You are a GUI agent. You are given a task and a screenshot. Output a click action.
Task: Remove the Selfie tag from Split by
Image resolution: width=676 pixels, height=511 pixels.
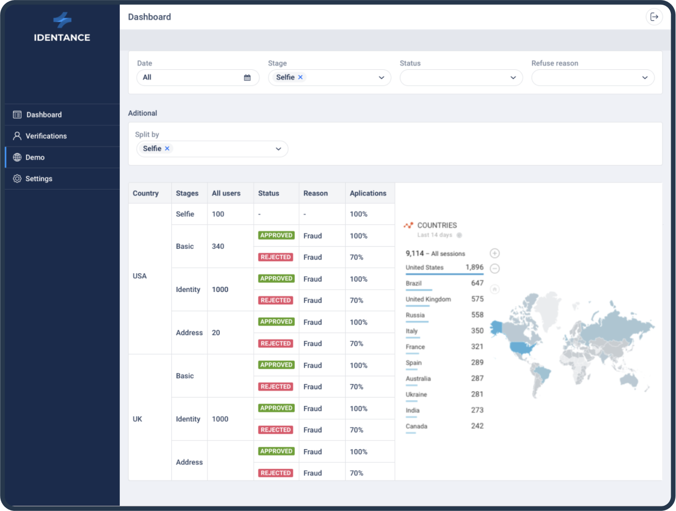point(167,149)
